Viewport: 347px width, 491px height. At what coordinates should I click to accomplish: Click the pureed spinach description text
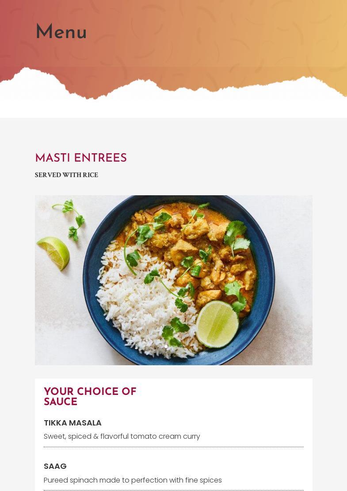coord(133,480)
